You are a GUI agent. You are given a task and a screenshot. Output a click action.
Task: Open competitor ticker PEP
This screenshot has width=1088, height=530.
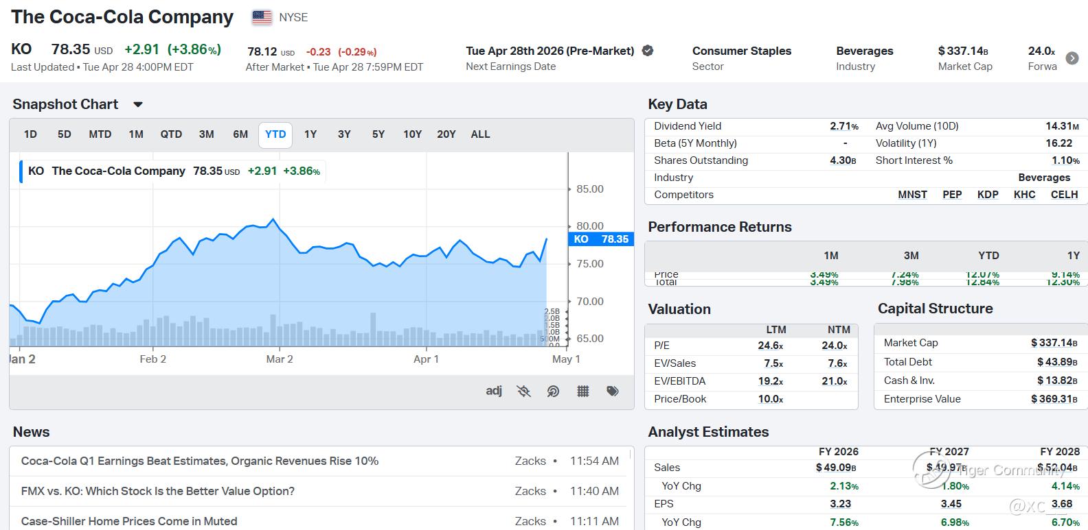click(x=952, y=195)
